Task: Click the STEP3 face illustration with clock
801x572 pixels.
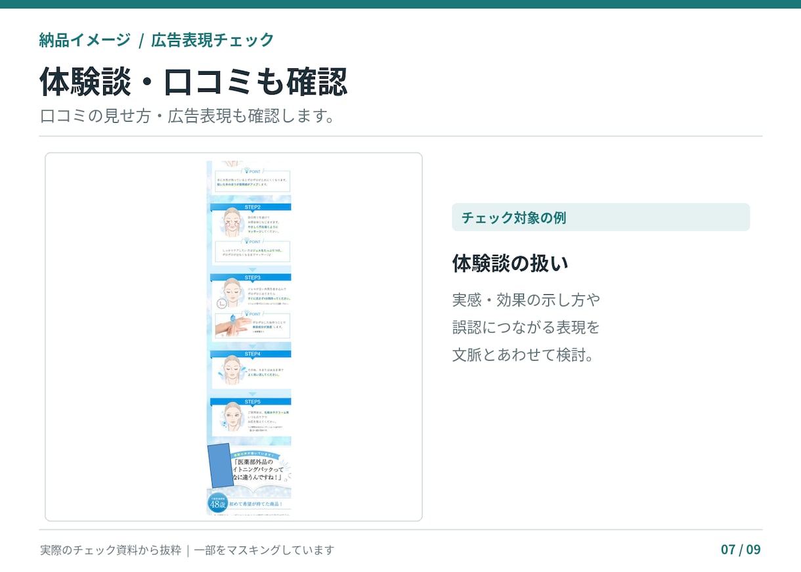Action: pos(230,294)
